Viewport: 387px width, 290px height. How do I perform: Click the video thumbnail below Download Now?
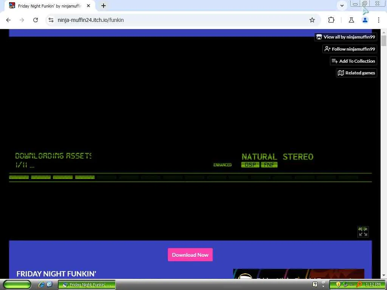[x=299, y=274]
